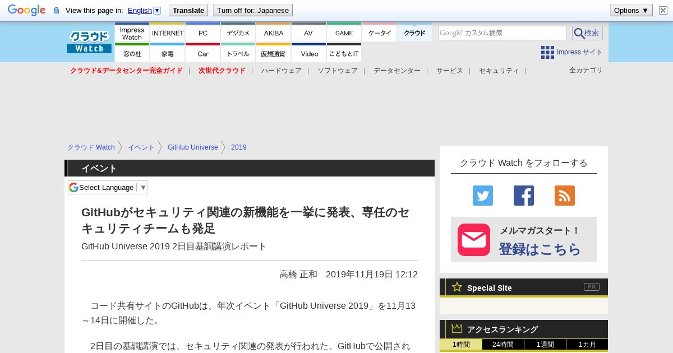Open クラウド&データセンター完全ガイド link

tap(126, 71)
